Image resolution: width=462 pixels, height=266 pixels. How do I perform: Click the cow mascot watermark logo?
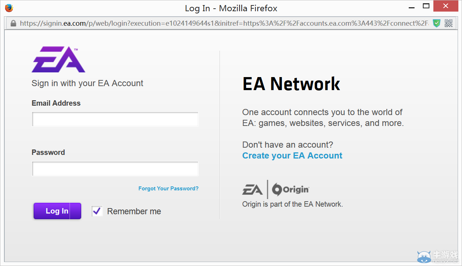[423, 256]
